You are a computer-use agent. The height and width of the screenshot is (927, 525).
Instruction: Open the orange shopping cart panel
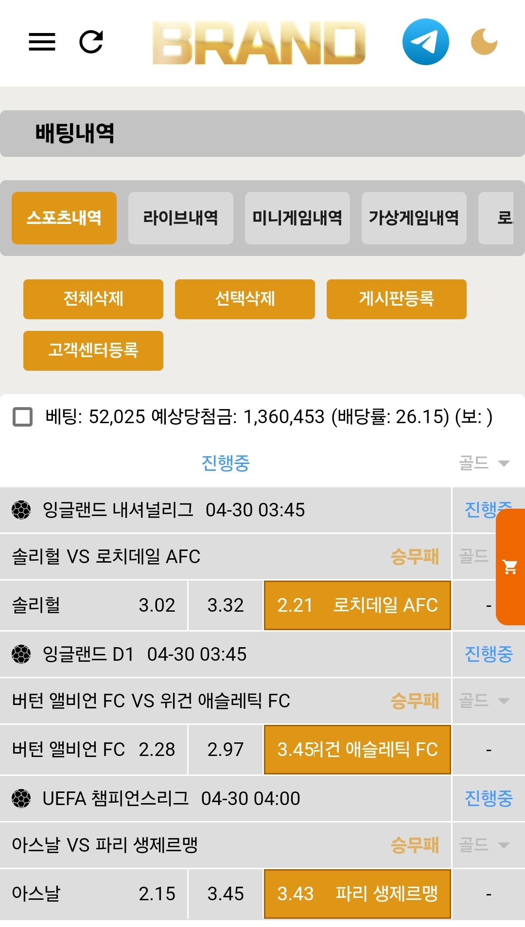[x=510, y=566]
